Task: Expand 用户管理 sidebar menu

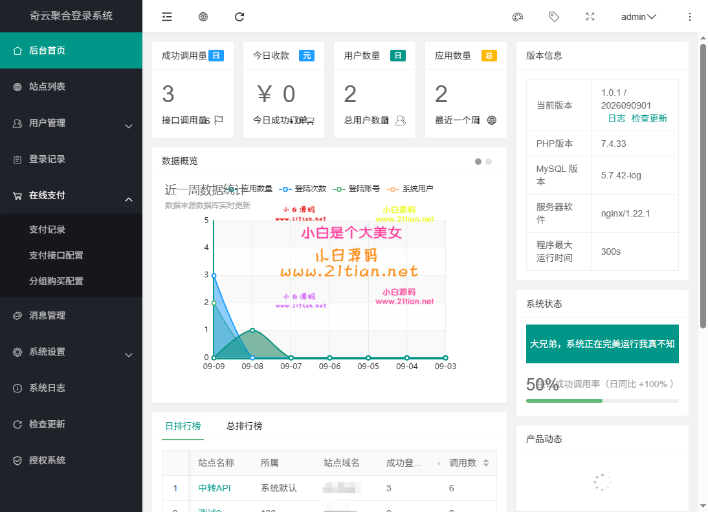Action: [x=71, y=123]
